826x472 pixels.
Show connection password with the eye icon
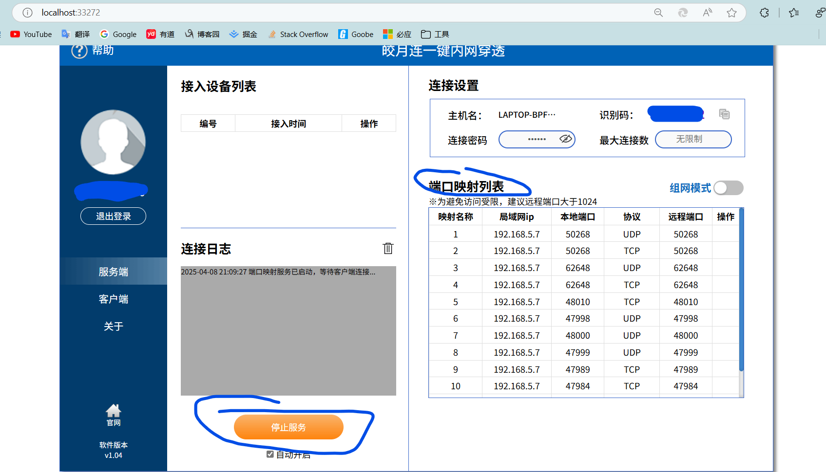click(565, 139)
